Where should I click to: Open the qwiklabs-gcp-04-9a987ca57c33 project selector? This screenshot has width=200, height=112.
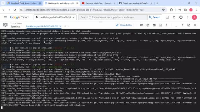pos(55,17)
